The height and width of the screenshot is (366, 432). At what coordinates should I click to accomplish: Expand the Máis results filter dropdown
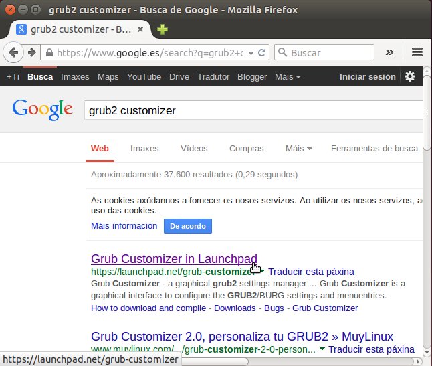point(299,149)
